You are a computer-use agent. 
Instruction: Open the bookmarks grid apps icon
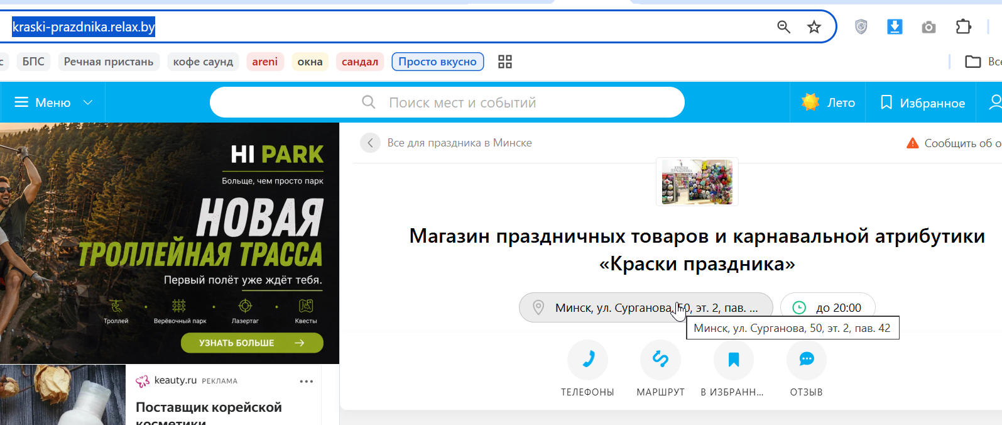[505, 62]
